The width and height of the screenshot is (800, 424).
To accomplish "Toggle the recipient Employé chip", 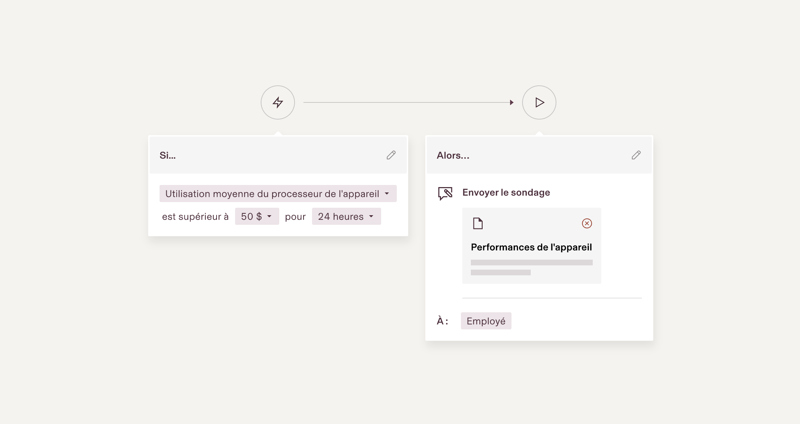I will coord(486,321).
